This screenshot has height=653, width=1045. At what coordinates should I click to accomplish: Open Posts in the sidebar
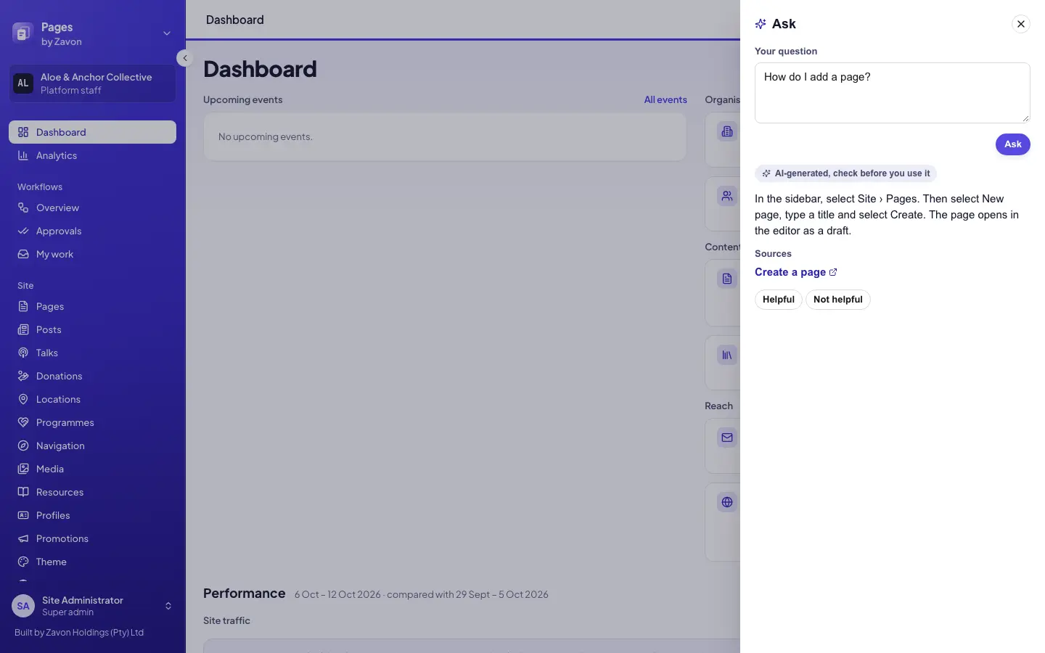pyautogui.click(x=93, y=329)
